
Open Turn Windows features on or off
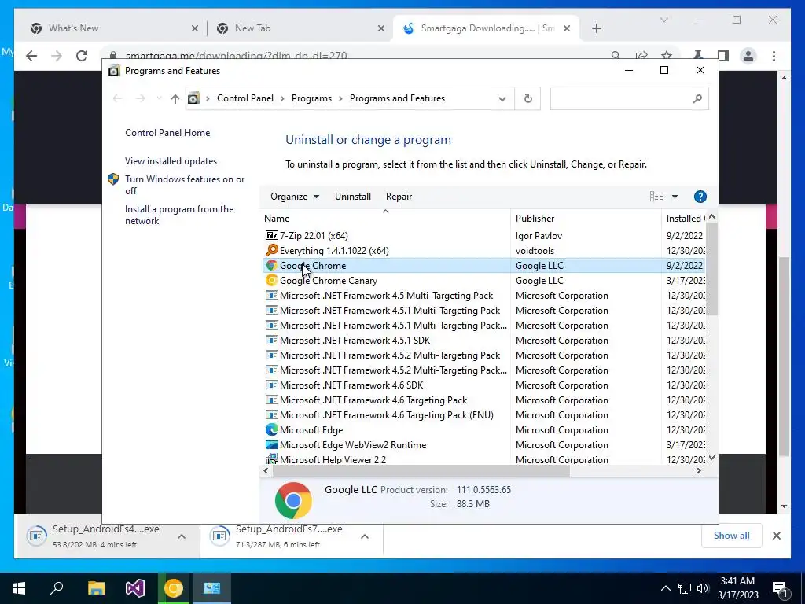[185, 185]
